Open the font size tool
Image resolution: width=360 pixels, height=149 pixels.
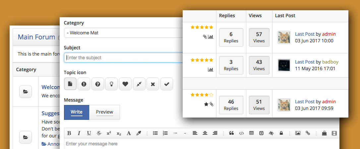pos(129,133)
